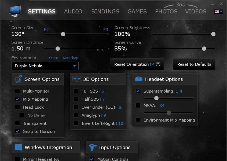Disable Snap to Horizon
The image size is (227, 161).
click(x=18, y=131)
